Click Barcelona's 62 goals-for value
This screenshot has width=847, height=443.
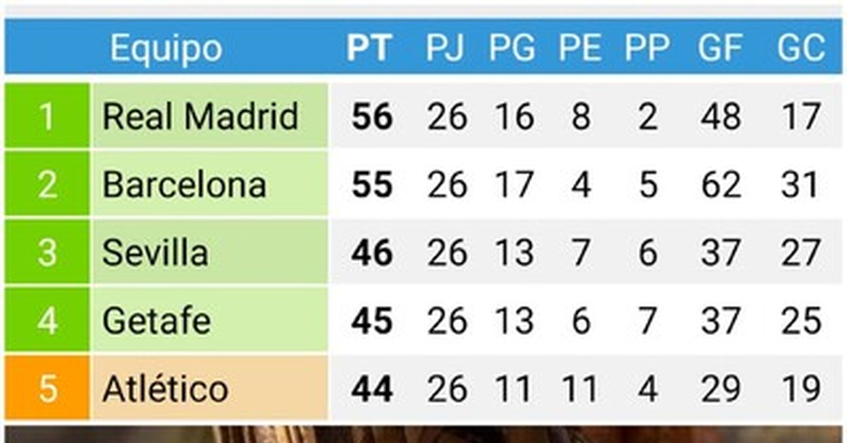[x=721, y=184]
